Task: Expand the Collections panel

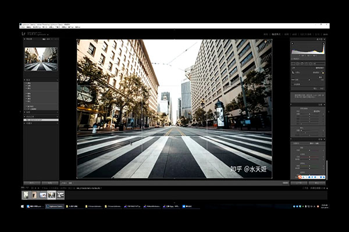Action: [24, 123]
